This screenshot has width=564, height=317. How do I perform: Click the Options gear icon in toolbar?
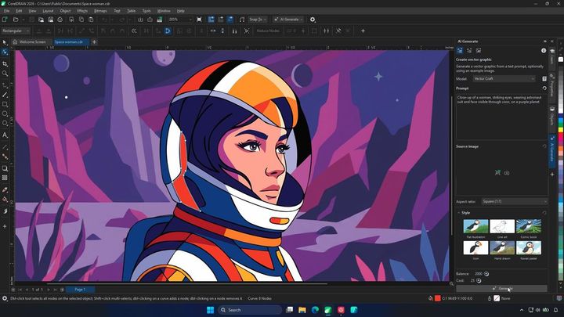click(313, 20)
